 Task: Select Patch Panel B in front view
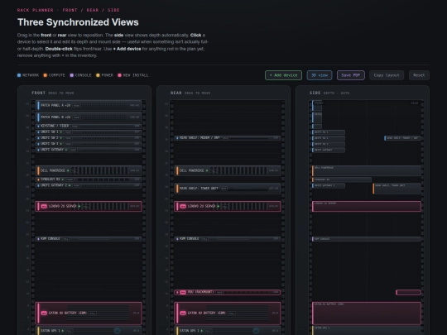point(89,117)
